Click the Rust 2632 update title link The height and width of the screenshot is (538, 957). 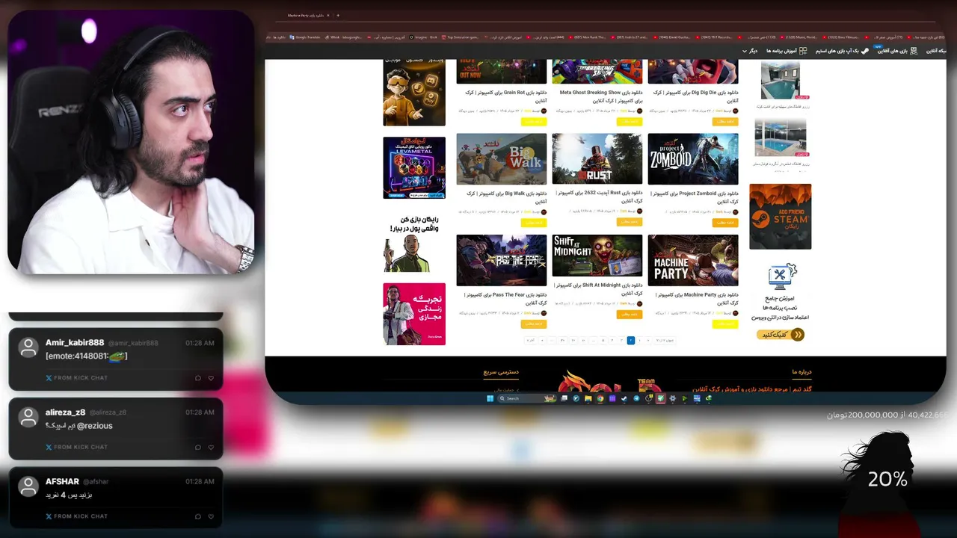[x=600, y=197]
